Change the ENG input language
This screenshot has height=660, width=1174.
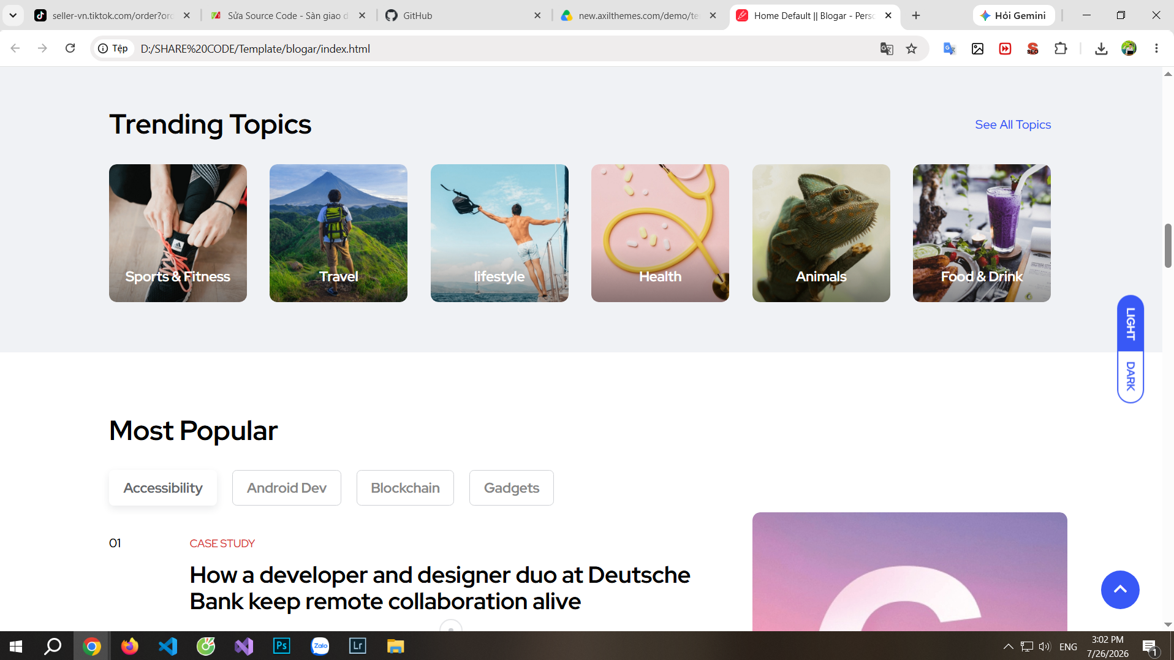[x=1068, y=647]
